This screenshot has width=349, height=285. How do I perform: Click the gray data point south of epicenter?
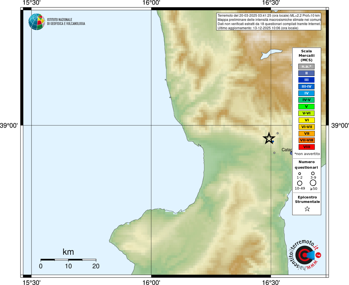point(274,153)
